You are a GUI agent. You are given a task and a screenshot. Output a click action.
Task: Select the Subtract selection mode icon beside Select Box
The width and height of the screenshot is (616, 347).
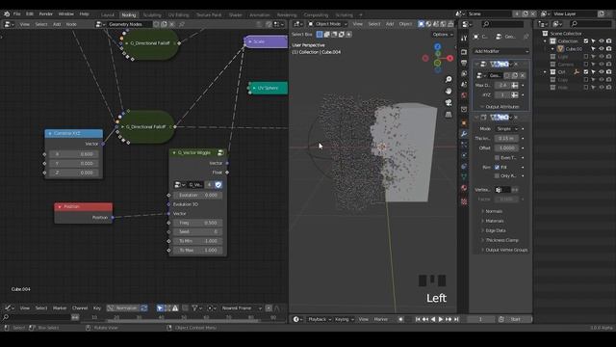(x=334, y=35)
